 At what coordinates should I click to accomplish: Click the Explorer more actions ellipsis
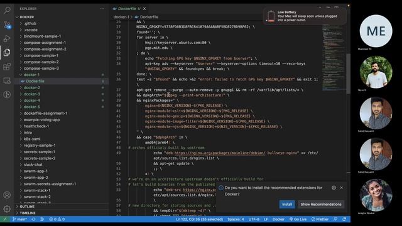point(102,9)
